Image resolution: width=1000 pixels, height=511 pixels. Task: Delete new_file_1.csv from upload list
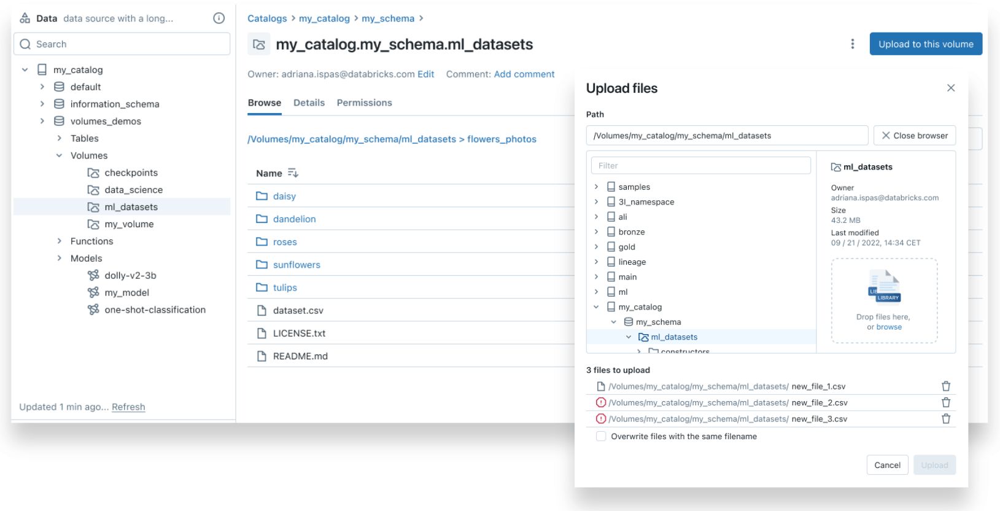coord(945,386)
